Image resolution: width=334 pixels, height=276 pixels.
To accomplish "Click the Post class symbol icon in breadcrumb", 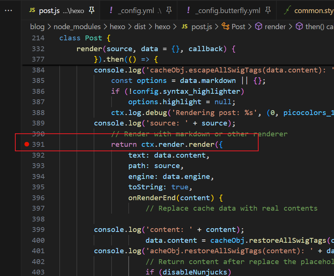I will [225, 27].
